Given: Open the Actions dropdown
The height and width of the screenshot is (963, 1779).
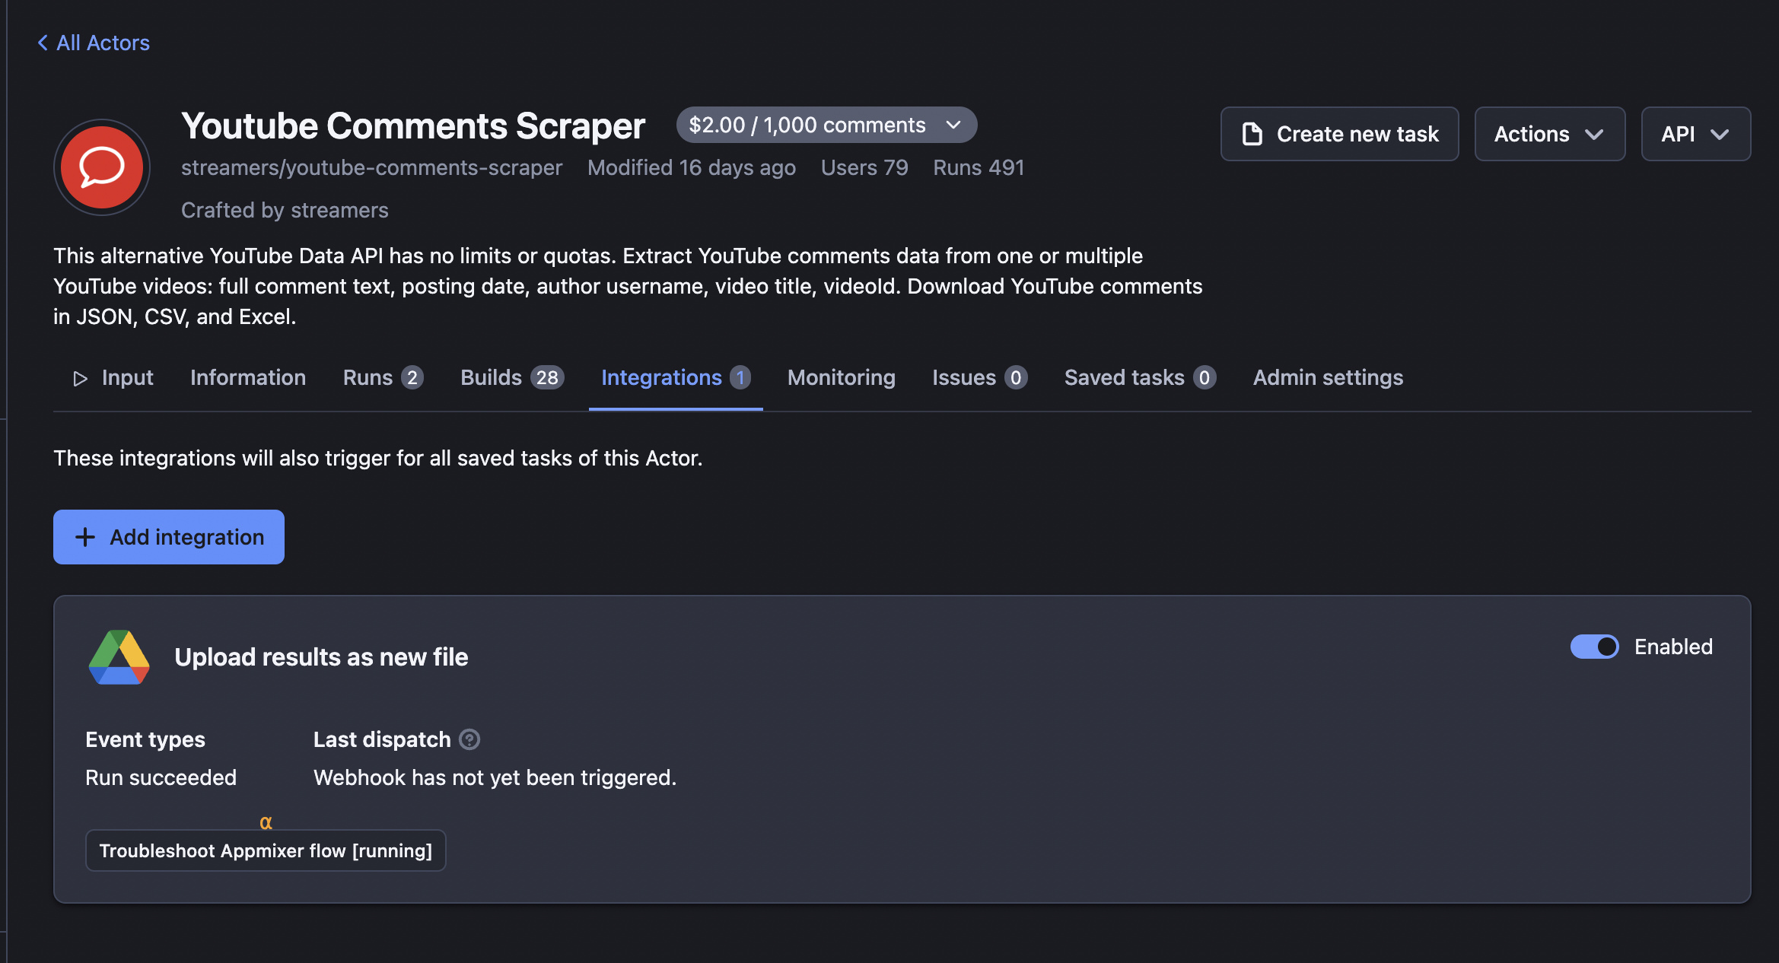Looking at the screenshot, I should click(1549, 134).
